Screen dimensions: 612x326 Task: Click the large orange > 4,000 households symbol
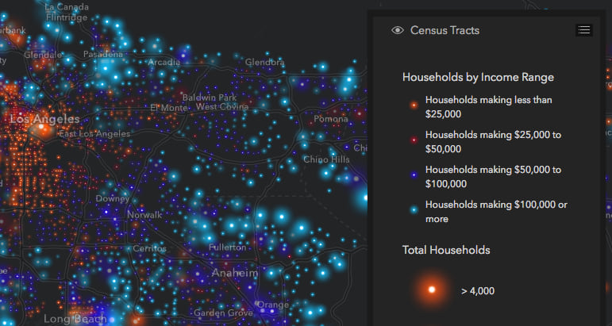point(431,290)
